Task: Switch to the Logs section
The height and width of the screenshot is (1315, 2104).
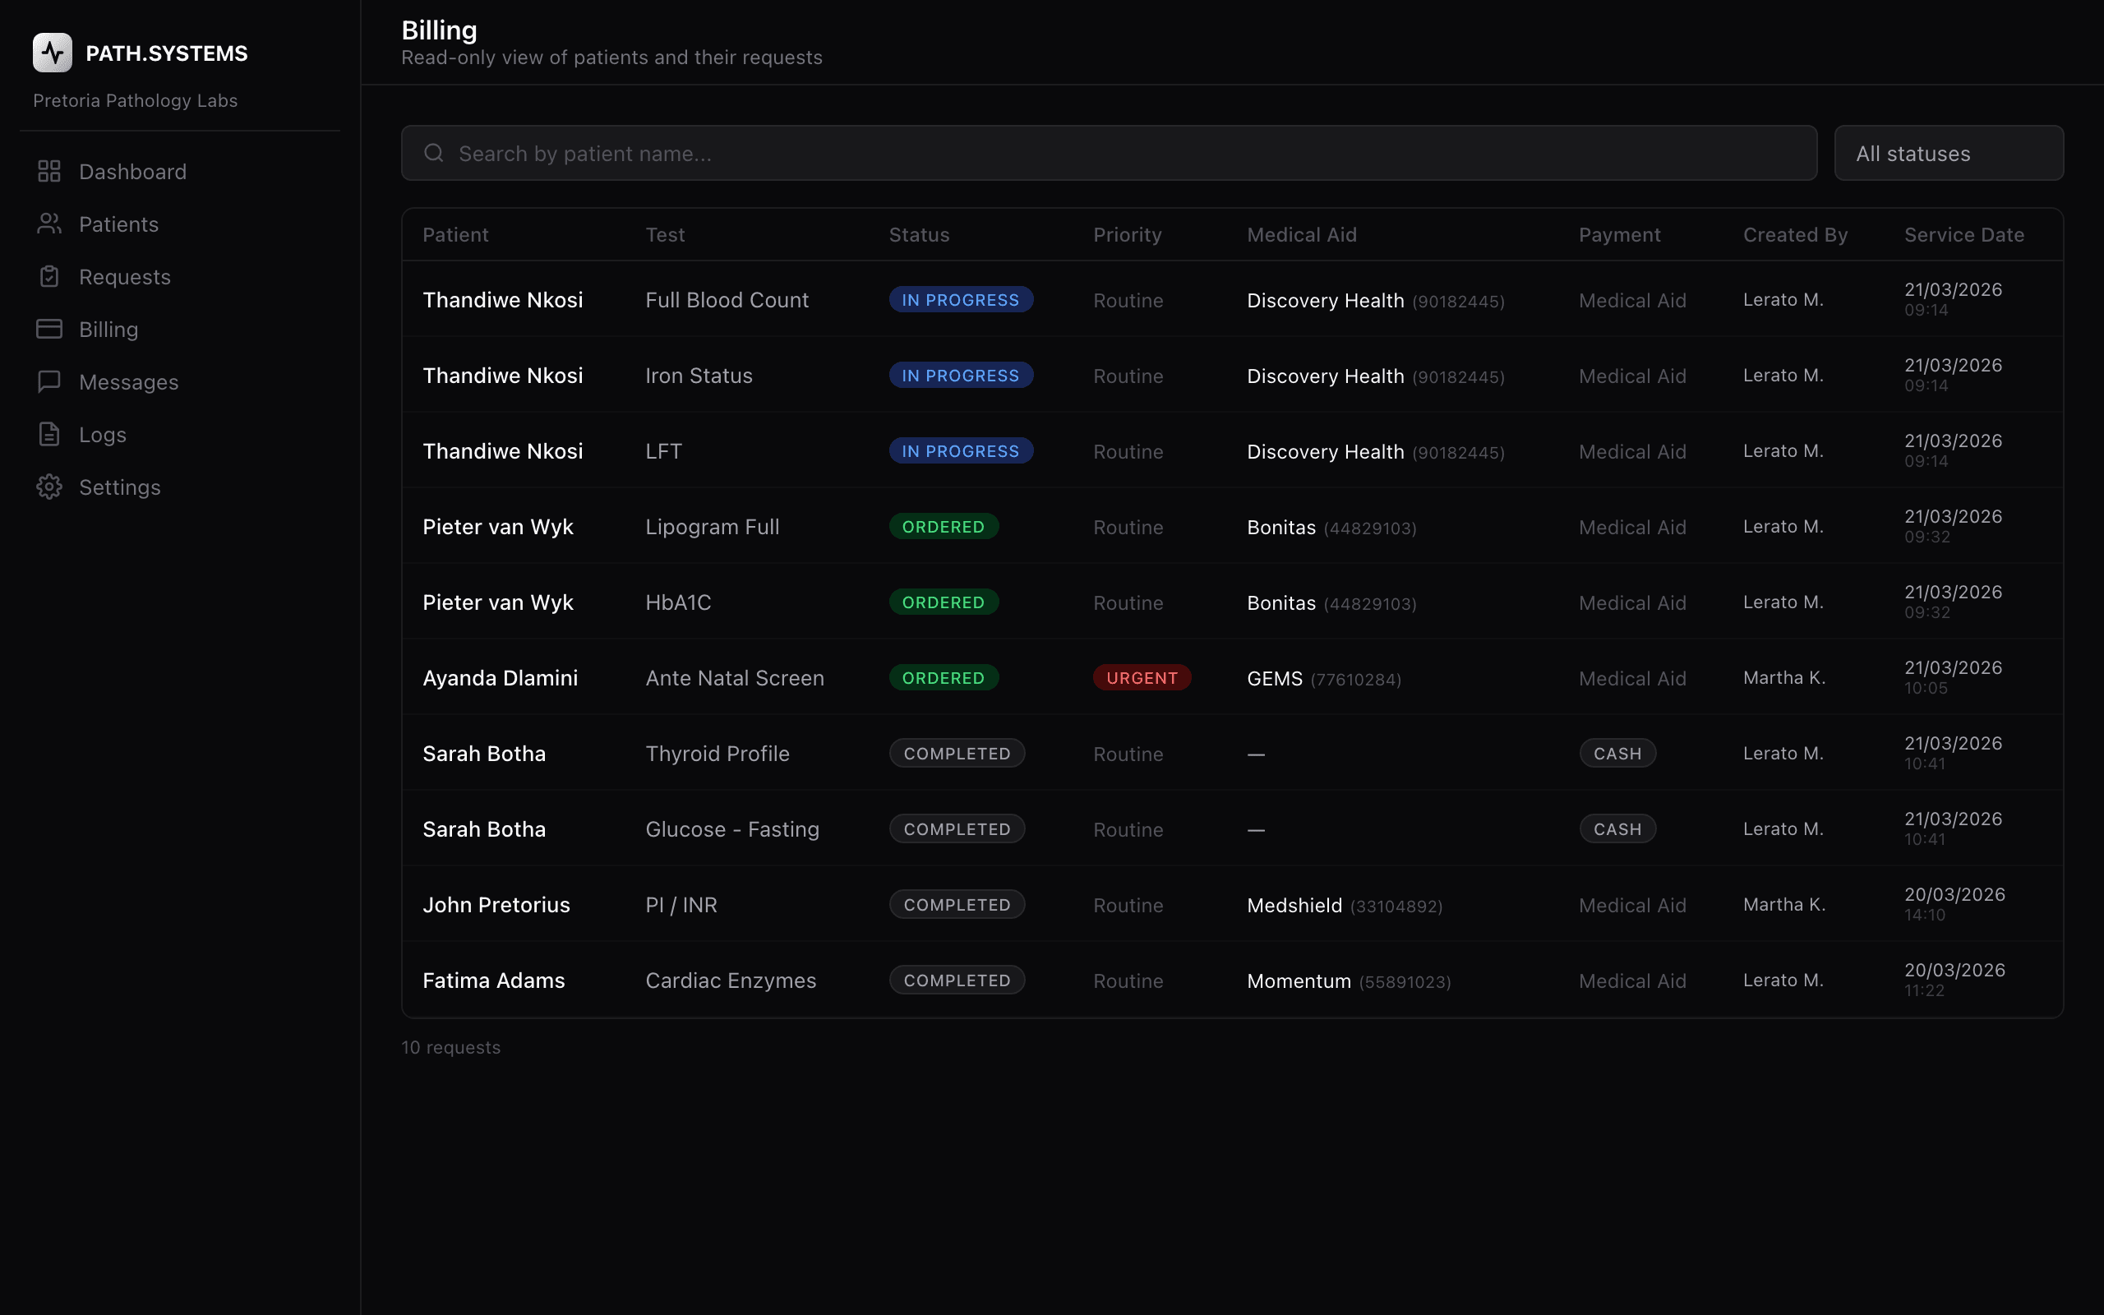Action: pyautogui.click(x=102, y=434)
